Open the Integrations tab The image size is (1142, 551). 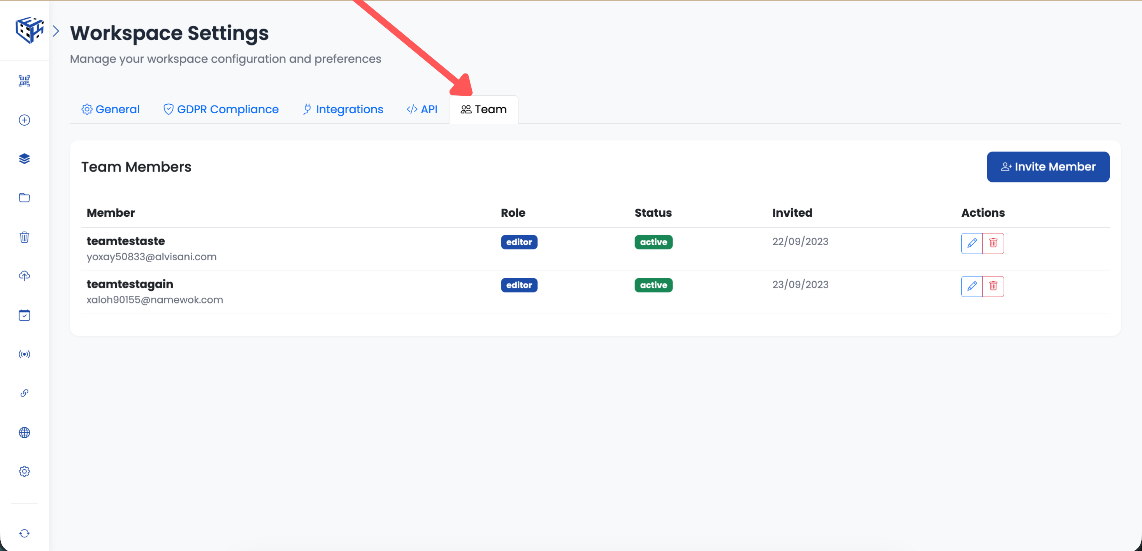[x=343, y=109]
